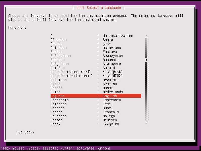This screenshot has width=201, height=151.
Task: Click the scrollbar up arrow
Action: (146, 35)
